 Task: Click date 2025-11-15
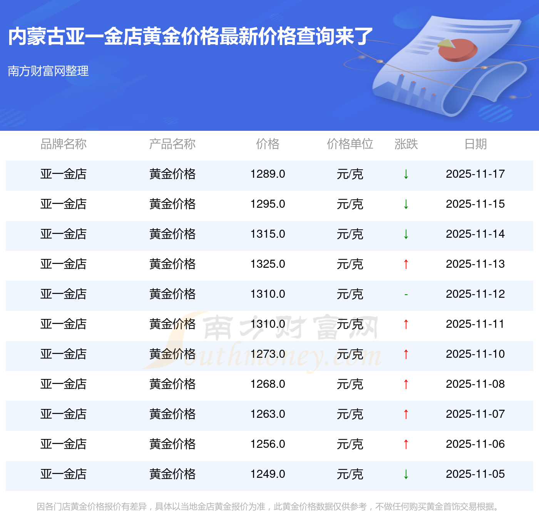coord(475,204)
